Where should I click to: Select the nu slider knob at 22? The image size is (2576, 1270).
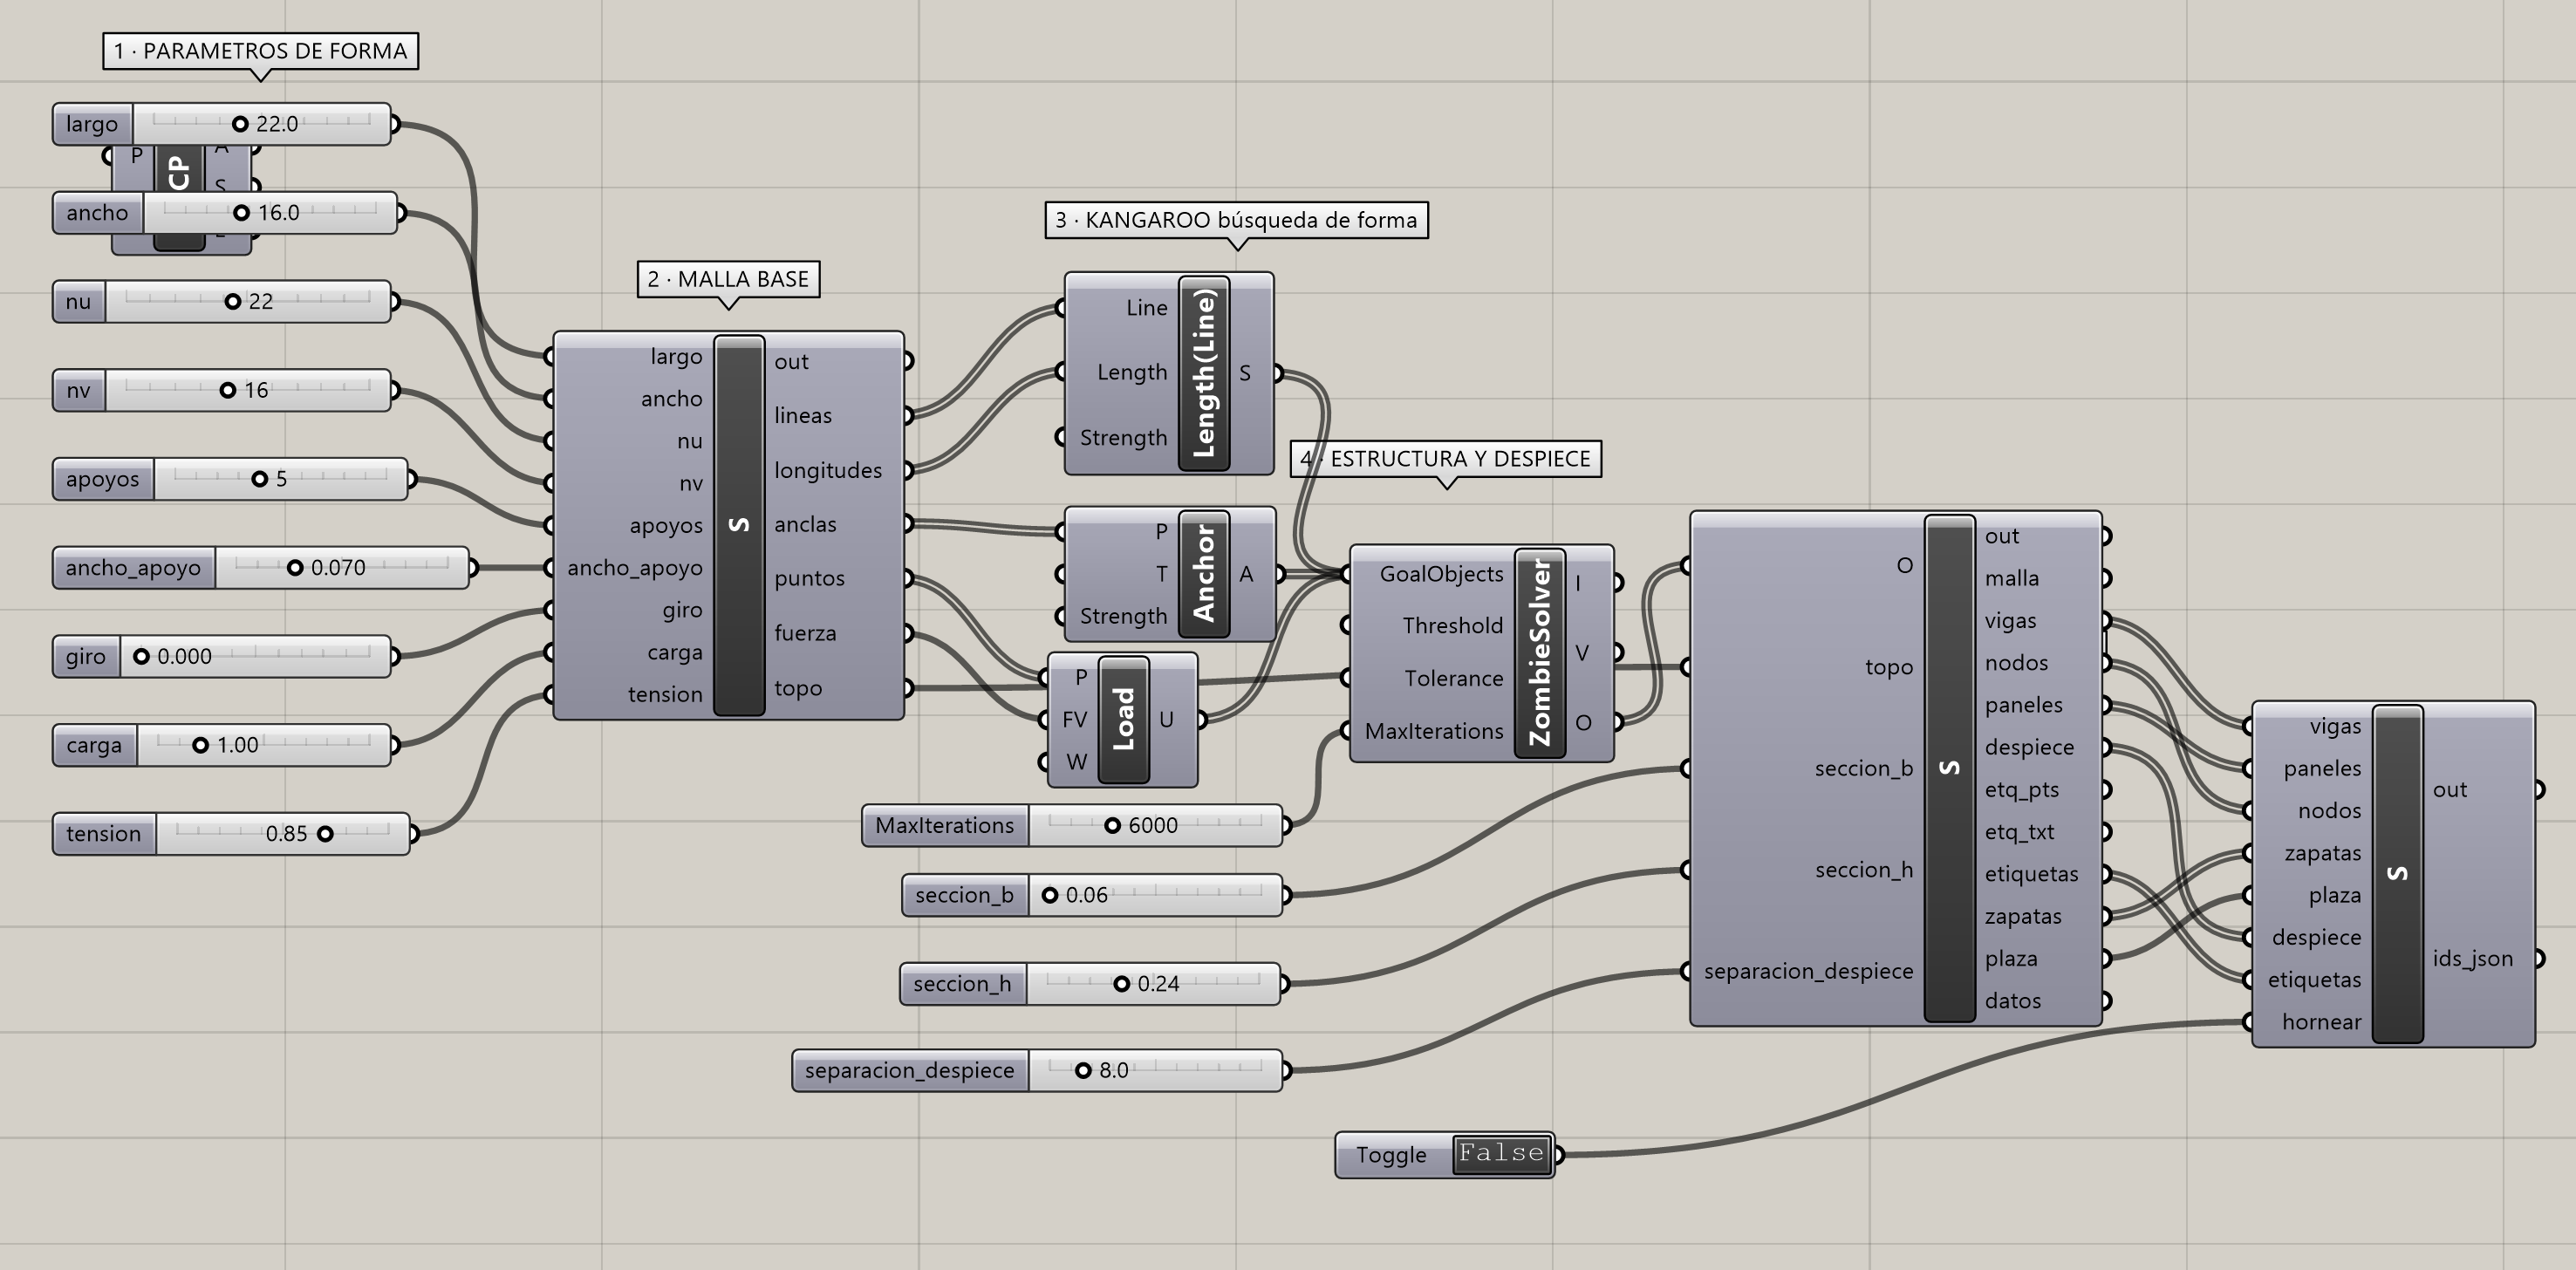(x=233, y=301)
